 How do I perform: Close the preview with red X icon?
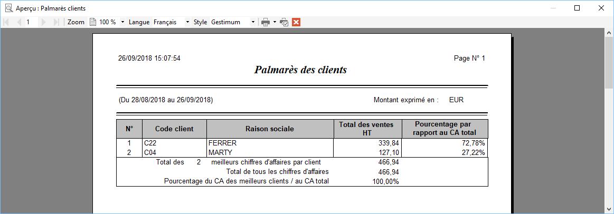click(x=296, y=22)
